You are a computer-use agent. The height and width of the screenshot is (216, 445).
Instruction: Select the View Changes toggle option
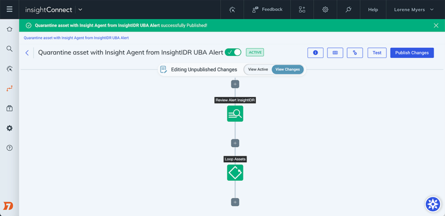pyautogui.click(x=287, y=70)
